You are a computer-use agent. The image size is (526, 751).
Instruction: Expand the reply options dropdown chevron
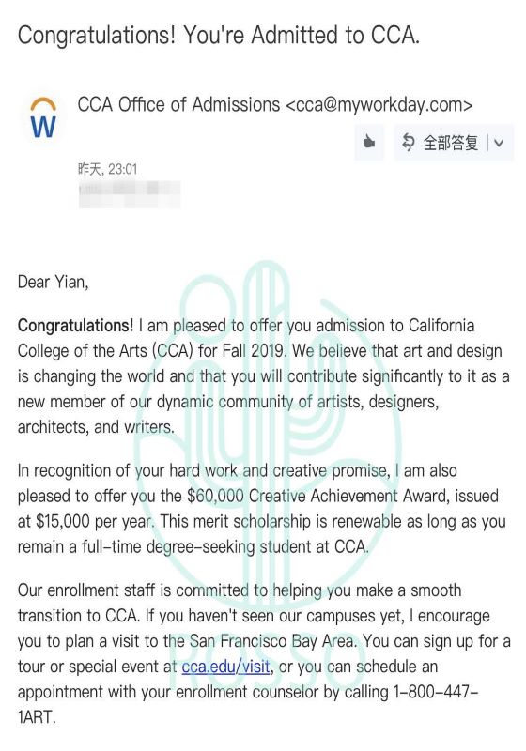pyautogui.click(x=499, y=143)
